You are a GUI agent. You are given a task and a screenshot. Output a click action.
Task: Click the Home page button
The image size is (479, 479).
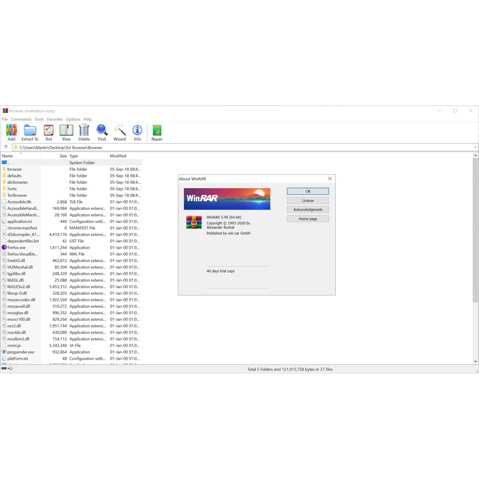click(x=308, y=219)
